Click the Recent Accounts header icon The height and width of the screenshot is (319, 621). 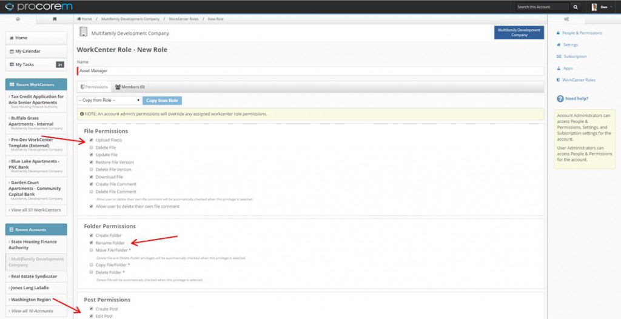(x=12, y=229)
